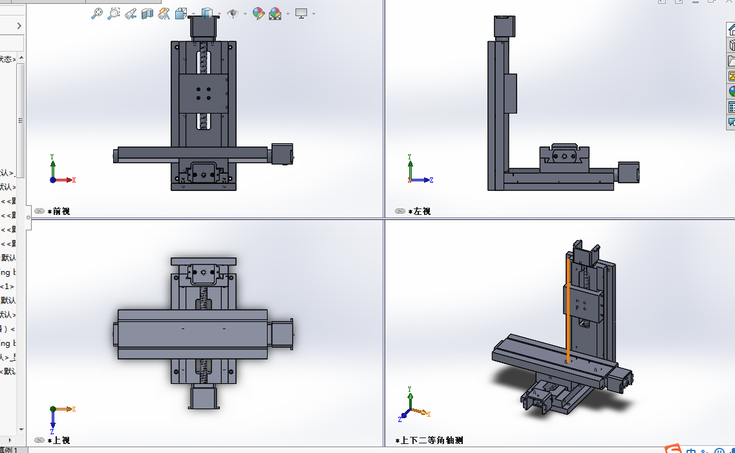The width and height of the screenshot is (735, 453).
Task: Open the Hide/Show Items dropdown arrow
Action: pos(245,14)
